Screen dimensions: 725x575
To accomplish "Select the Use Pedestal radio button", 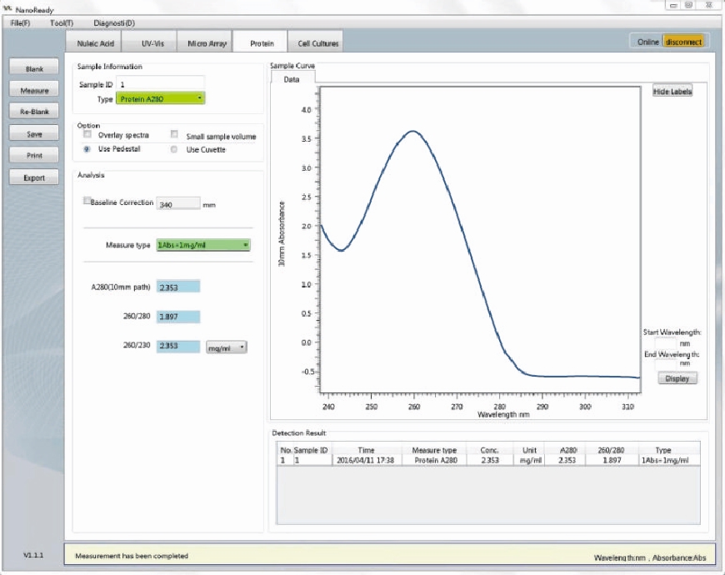I will (x=87, y=149).
